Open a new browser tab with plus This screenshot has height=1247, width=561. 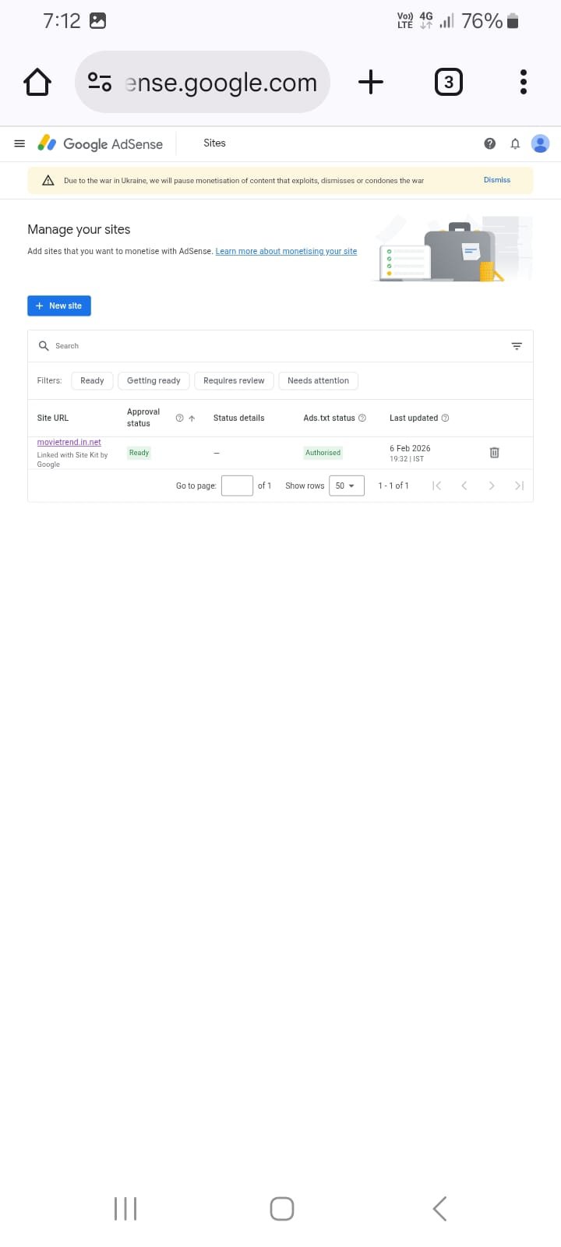(371, 82)
